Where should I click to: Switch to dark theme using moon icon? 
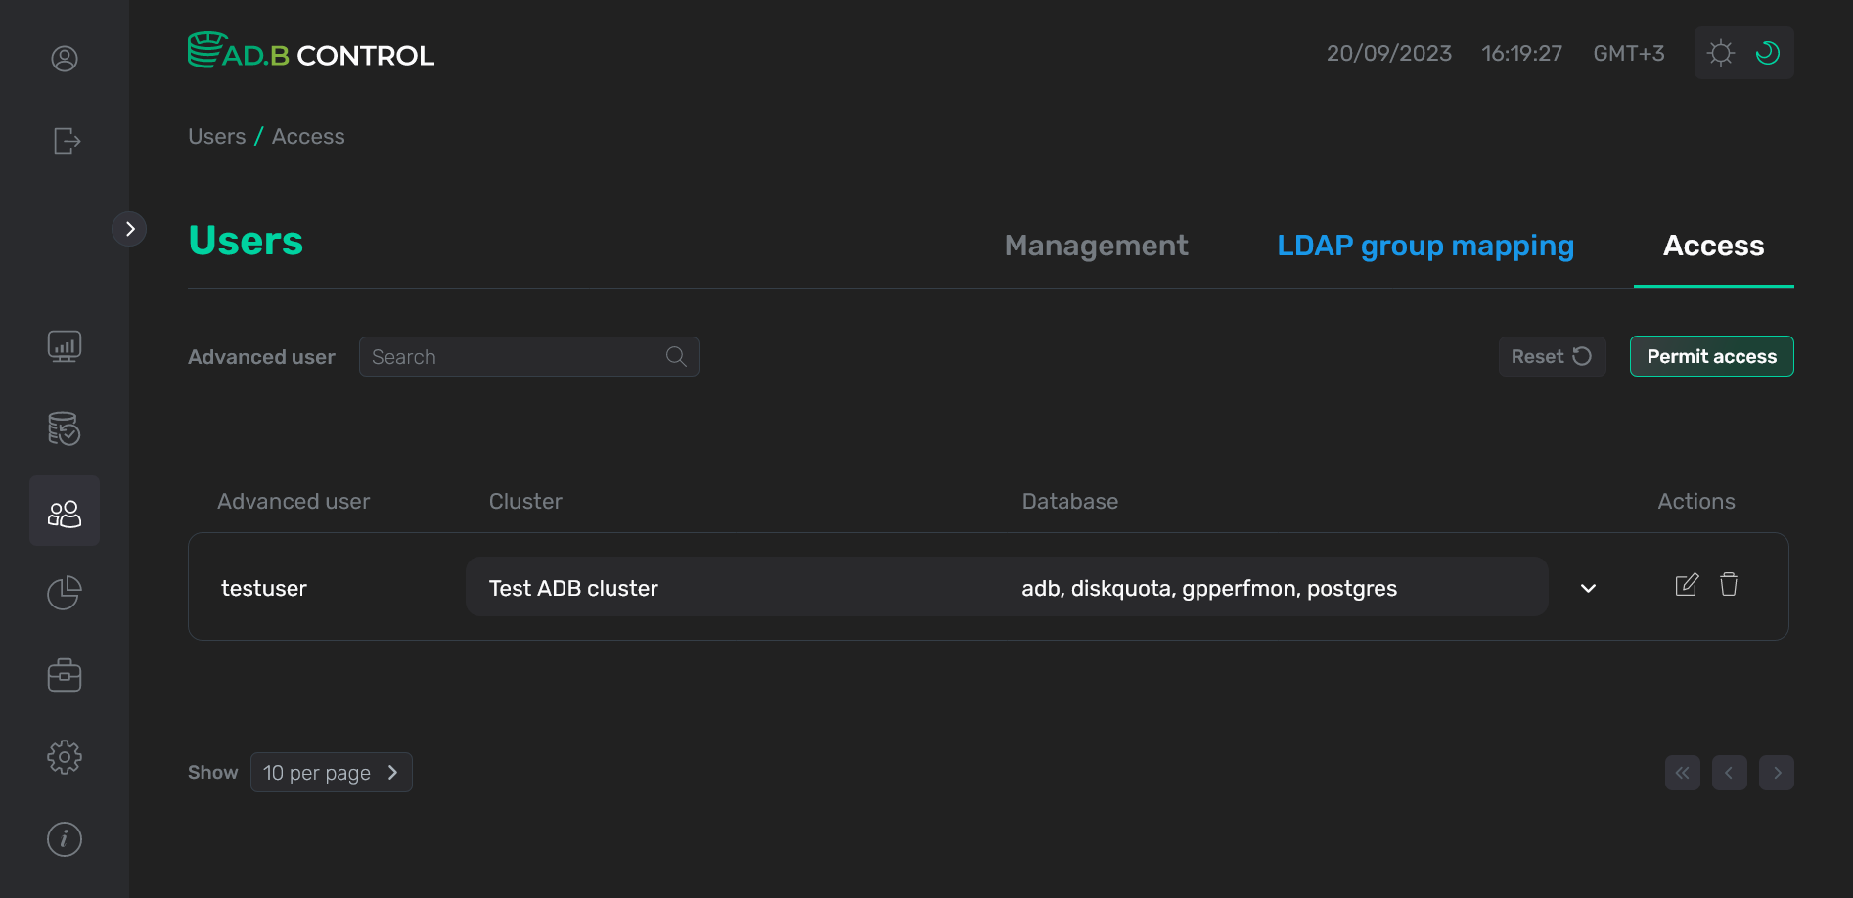[1767, 53]
